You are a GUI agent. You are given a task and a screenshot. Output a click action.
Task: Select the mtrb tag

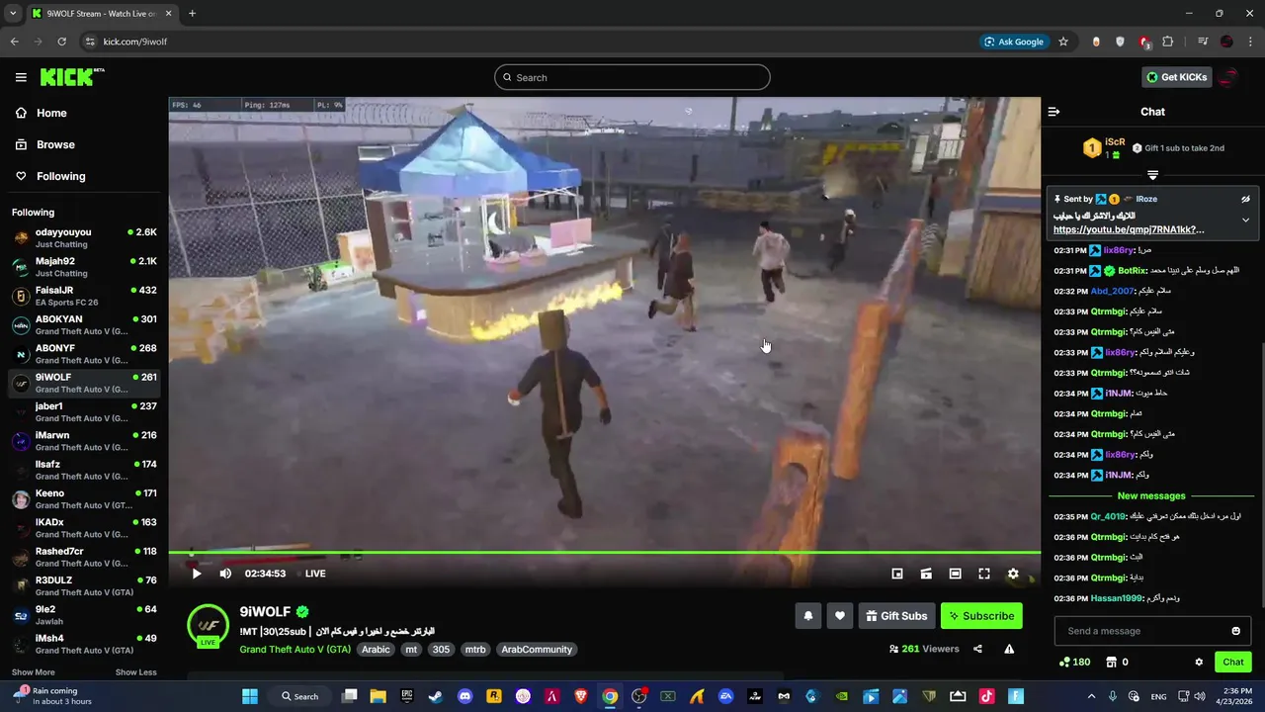[475, 650]
